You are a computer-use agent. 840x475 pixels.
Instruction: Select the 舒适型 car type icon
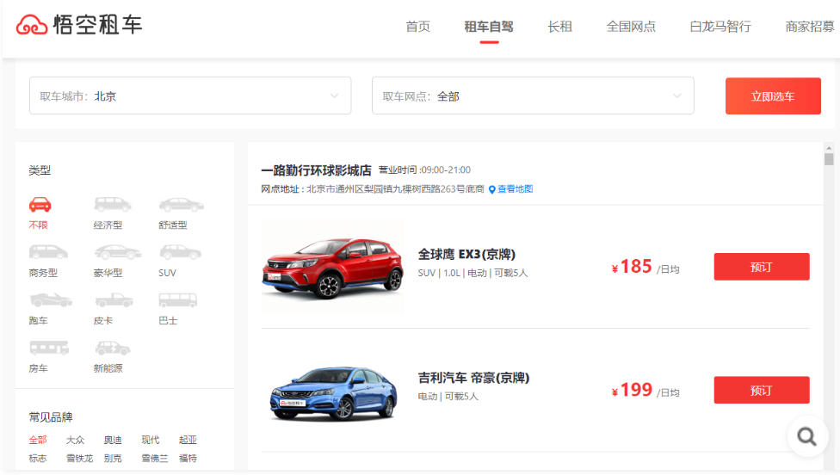(181, 205)
